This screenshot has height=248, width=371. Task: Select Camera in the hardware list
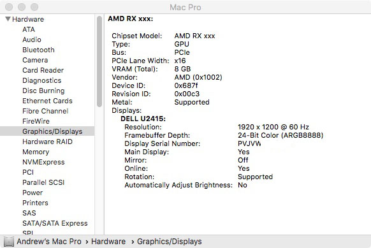point(35,60)
